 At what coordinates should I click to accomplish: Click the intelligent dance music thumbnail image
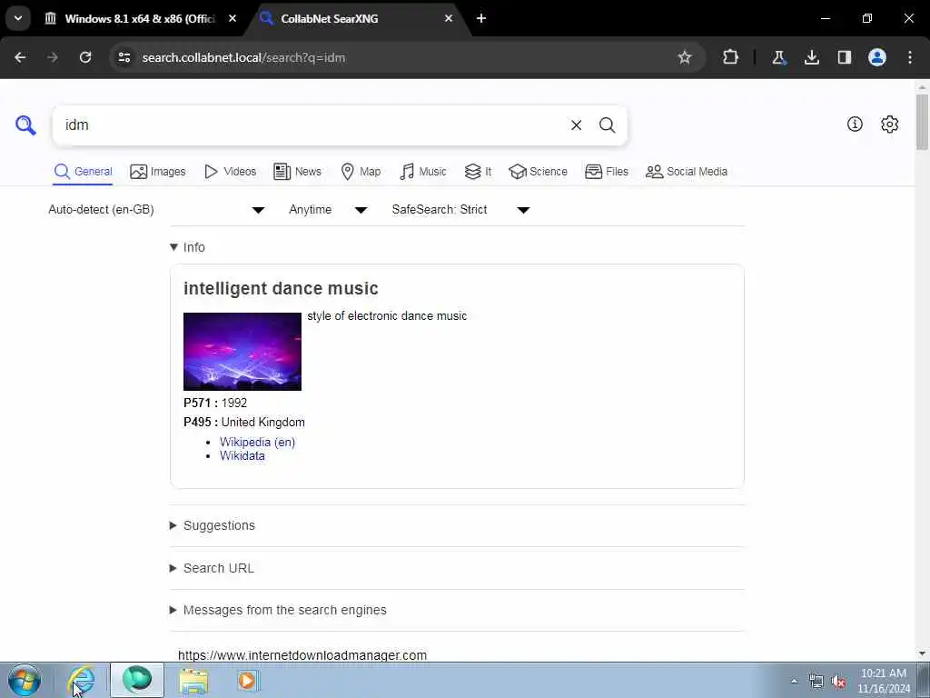(x=242, y=352)
